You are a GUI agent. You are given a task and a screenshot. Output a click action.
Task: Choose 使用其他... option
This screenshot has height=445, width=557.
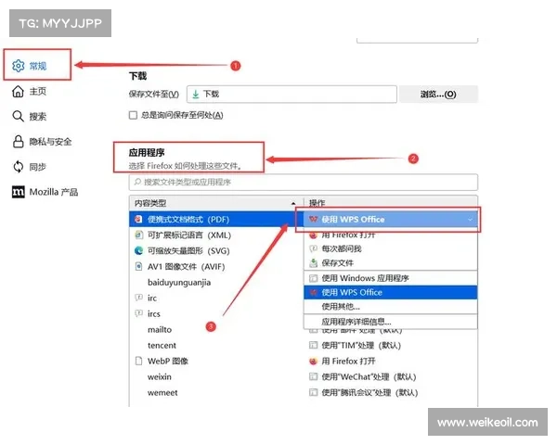[391, 306]
